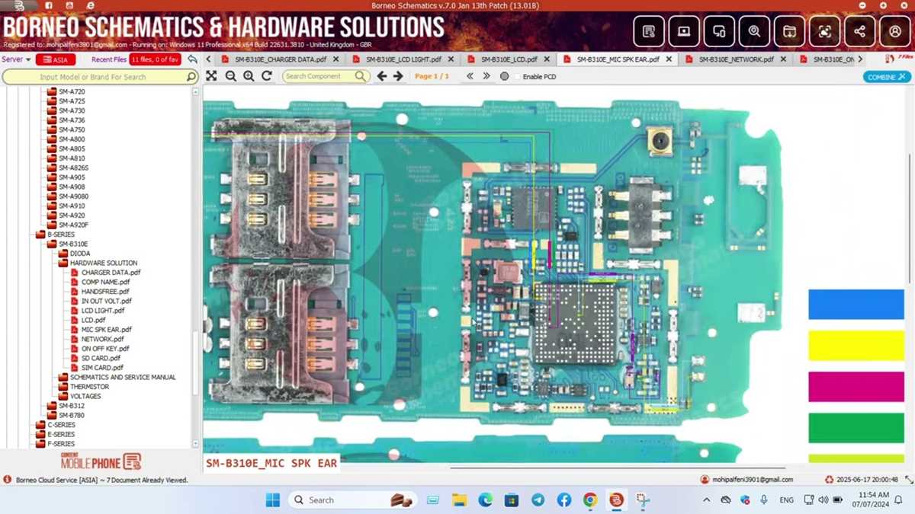Image resolution: width=915 pixels, height=514 pixels.
Task: Click the Recent Files label
Action: point(109,59)
